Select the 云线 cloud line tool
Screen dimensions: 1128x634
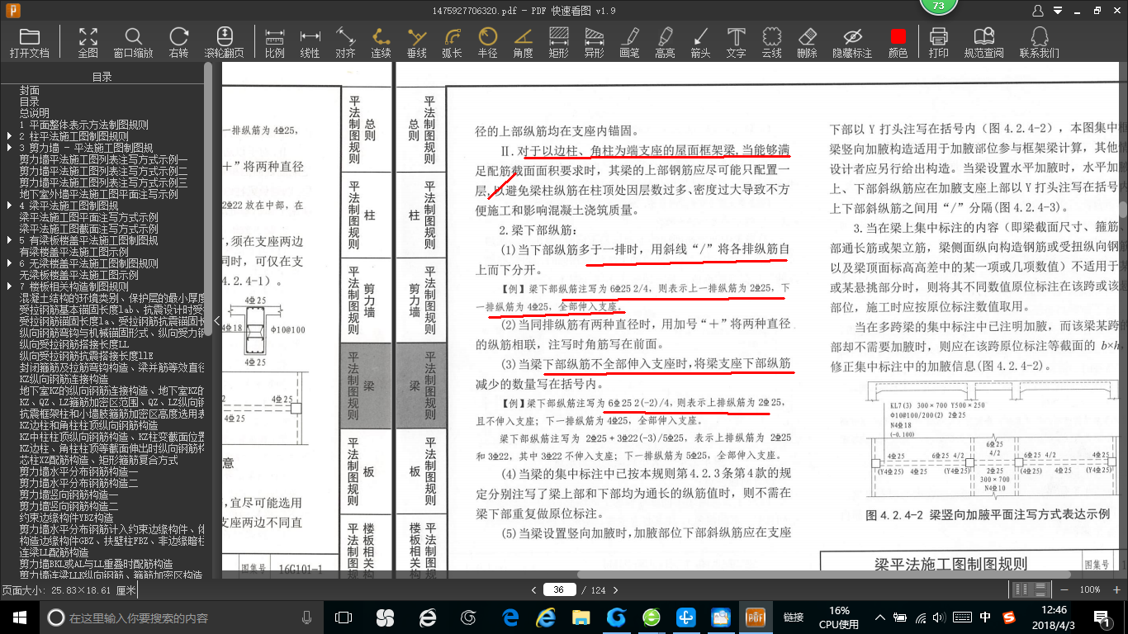[772, 42]
